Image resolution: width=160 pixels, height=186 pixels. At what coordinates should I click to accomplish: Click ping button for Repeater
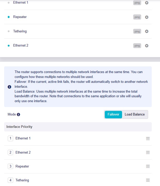[137, 17]
